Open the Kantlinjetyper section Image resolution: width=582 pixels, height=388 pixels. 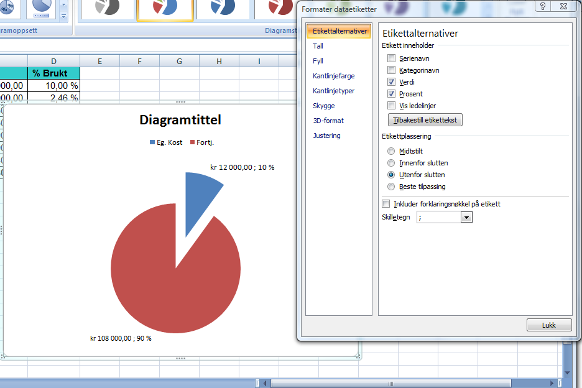point(333,91)
